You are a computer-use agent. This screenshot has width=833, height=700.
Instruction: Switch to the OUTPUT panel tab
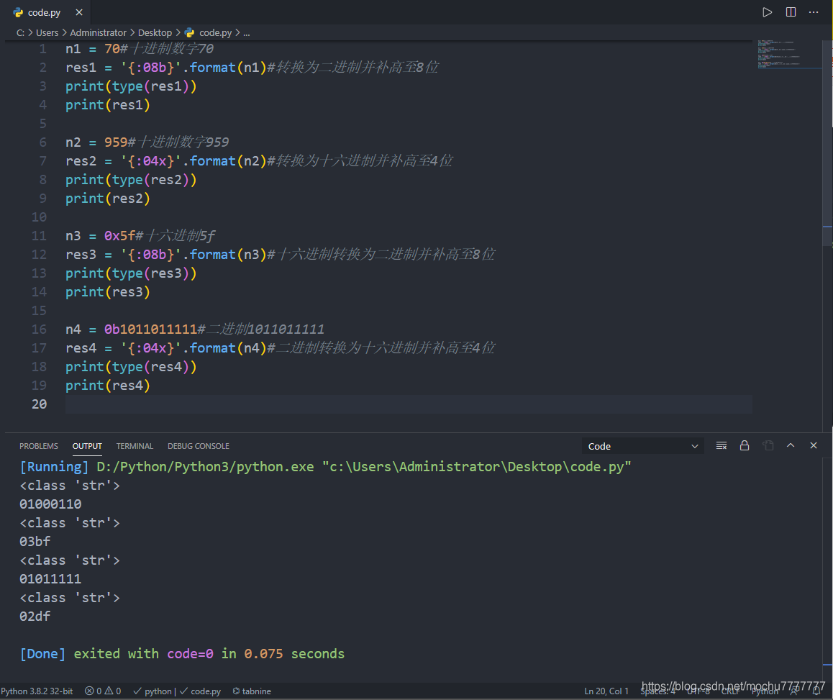click(87, 446)
